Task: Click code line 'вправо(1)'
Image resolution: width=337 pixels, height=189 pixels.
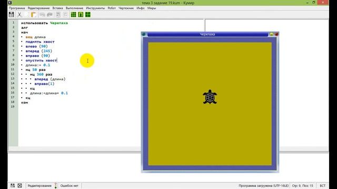Action: point(44,84)
